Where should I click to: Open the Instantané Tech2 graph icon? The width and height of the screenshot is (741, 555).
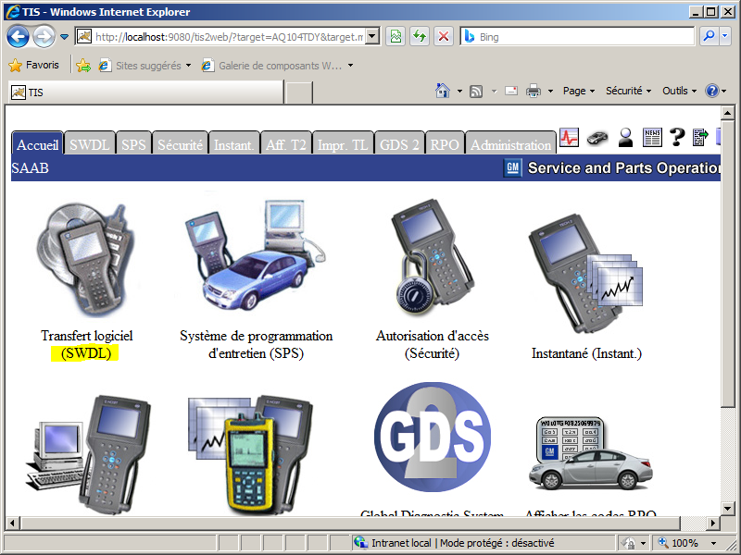tap(585, 276)
